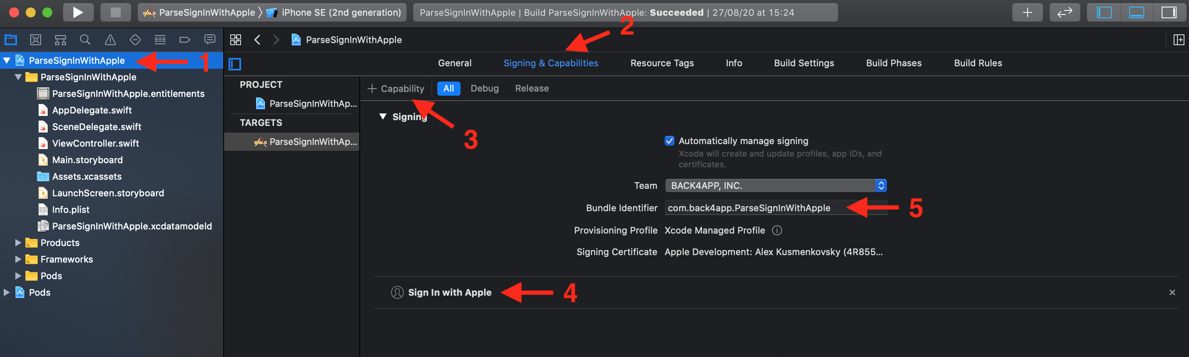Click the Bundle Identifier field

click(x=775, y=208)
